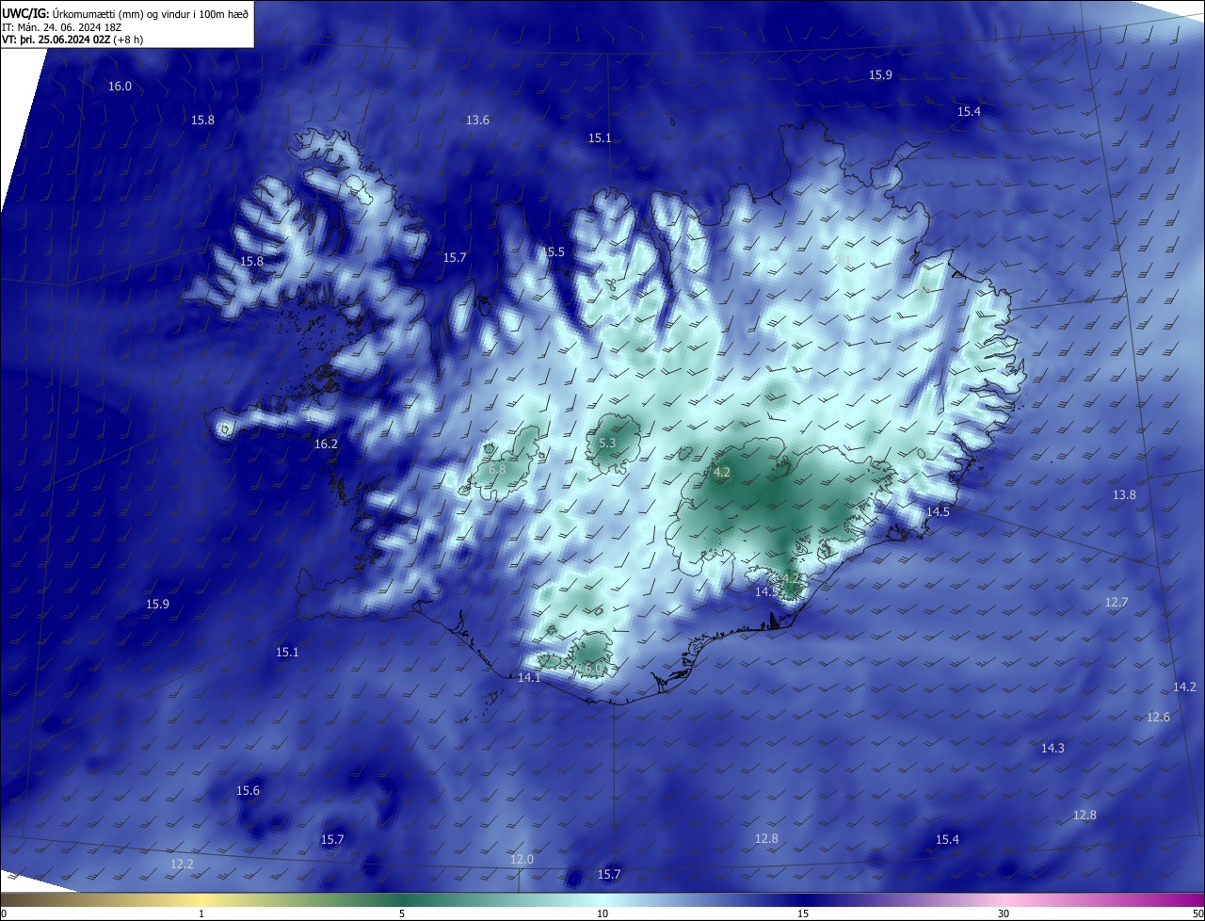The image size is (1205, 921).
Task: Click the 'IT: Mán. 24. 06. 2024 18Z' line
Action: 64,26
